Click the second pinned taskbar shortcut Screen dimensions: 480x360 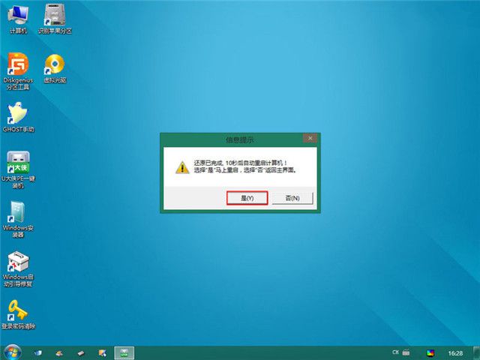point(59,352)
